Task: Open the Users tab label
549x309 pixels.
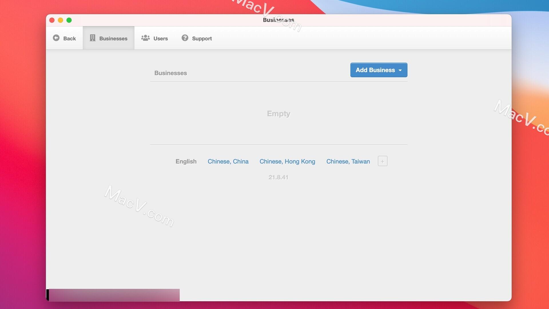Action: click(x=160, y=39)
